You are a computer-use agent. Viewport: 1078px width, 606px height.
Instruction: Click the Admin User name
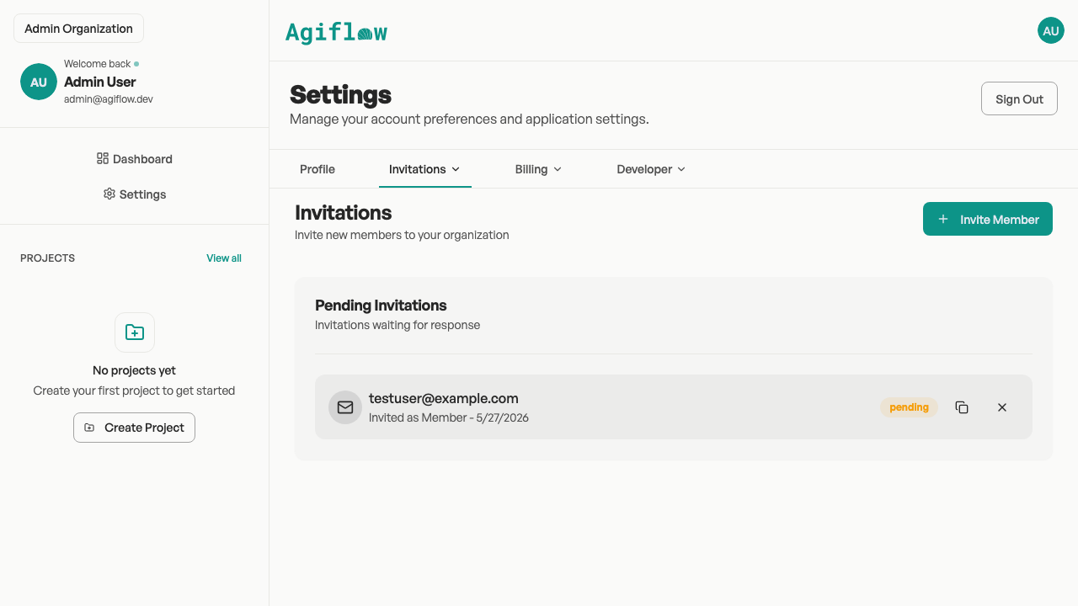[x=100, y=82]
